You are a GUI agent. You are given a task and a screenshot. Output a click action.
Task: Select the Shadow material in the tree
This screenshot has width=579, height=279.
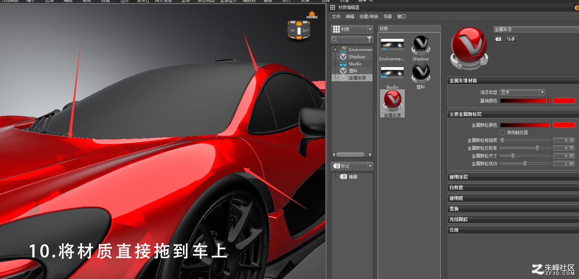(x=357, y=57)
